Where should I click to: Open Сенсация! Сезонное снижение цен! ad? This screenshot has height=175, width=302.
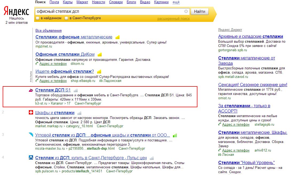253,85
